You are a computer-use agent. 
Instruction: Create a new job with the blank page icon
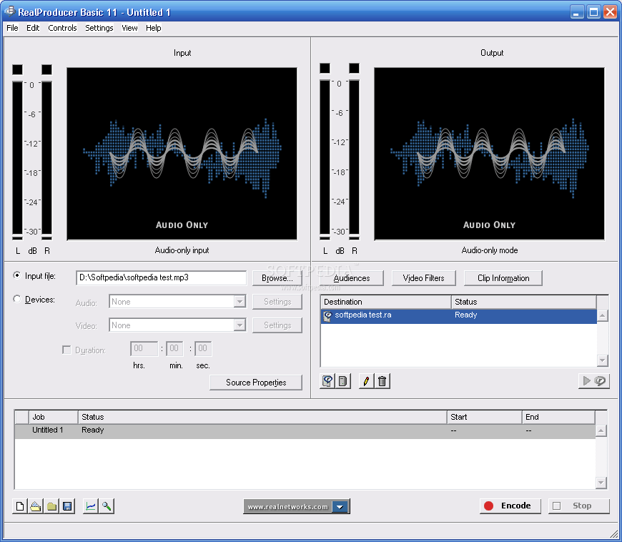pos(20,506)
